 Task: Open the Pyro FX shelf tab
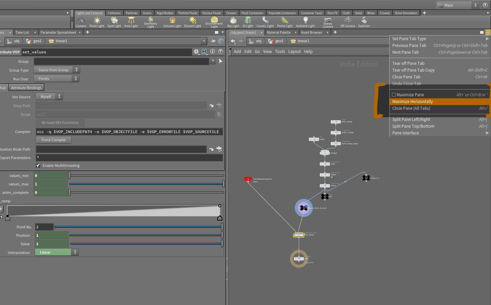tap(333, 13)
